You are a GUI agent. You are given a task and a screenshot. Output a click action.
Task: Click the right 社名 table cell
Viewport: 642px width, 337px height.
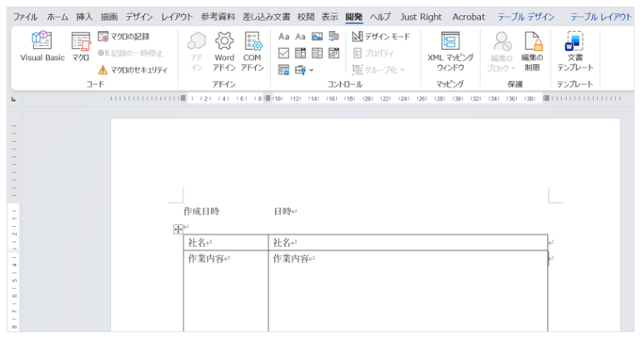(408, 243)
